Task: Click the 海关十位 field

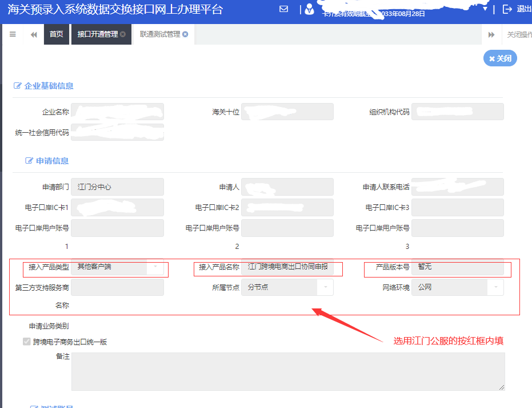Action: (x=287, y=112)
